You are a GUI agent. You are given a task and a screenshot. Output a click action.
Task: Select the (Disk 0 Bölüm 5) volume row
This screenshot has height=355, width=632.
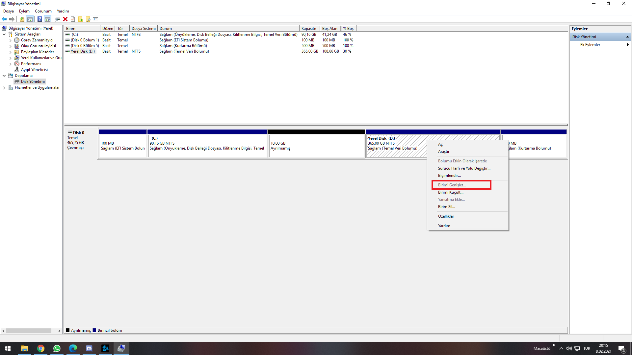tap(210, 46)
